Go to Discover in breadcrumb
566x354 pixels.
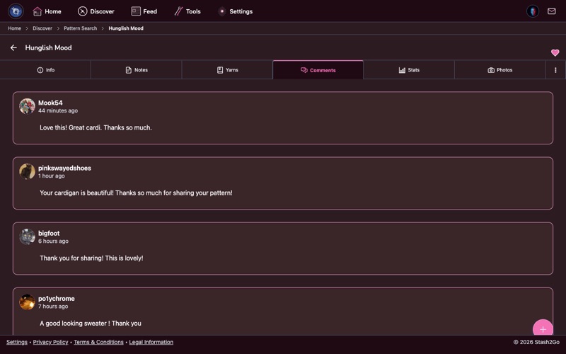[42, 28]
